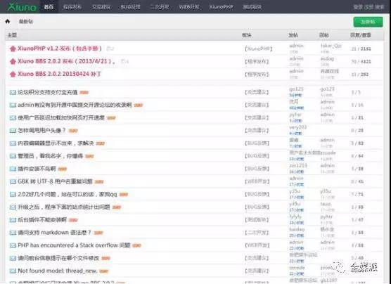391x284 pixels.
Task: Click poster 'y35u' in '2.02好几个问题' row
Action: 295,191
